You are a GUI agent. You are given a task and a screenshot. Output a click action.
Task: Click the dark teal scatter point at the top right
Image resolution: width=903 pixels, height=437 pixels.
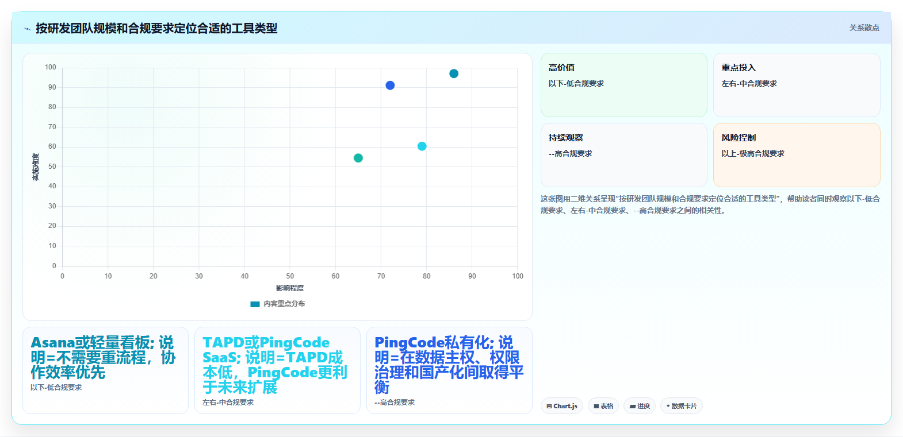pos(454,74)
